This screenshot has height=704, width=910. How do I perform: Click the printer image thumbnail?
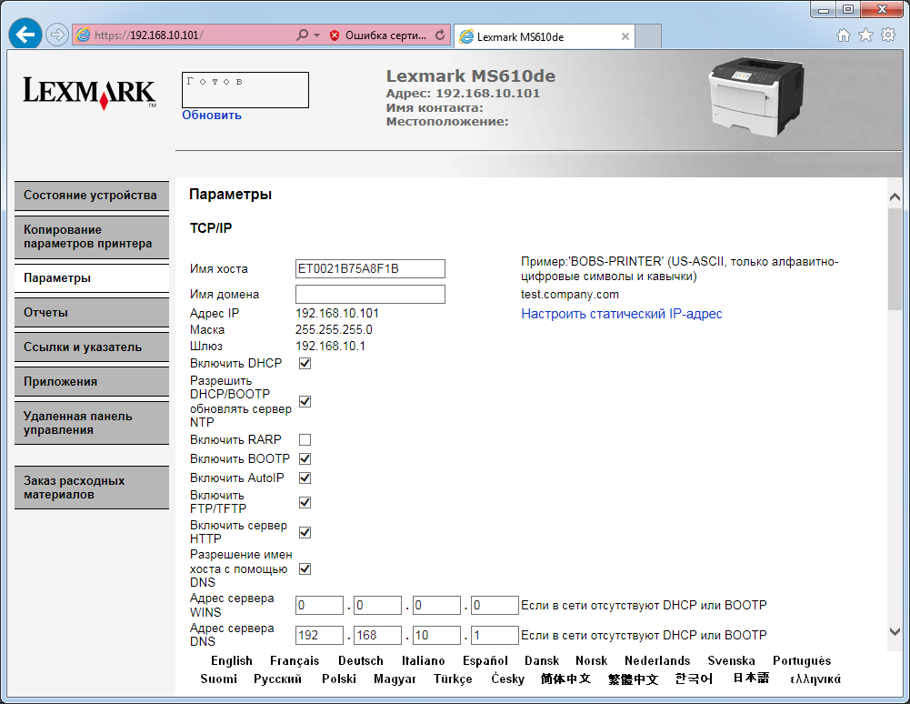[x=756, y=96]
